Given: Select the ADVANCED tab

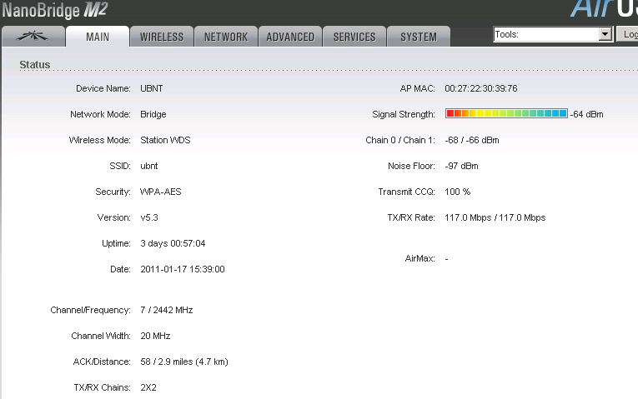Looking at the screenshot, I should point(290,37).
